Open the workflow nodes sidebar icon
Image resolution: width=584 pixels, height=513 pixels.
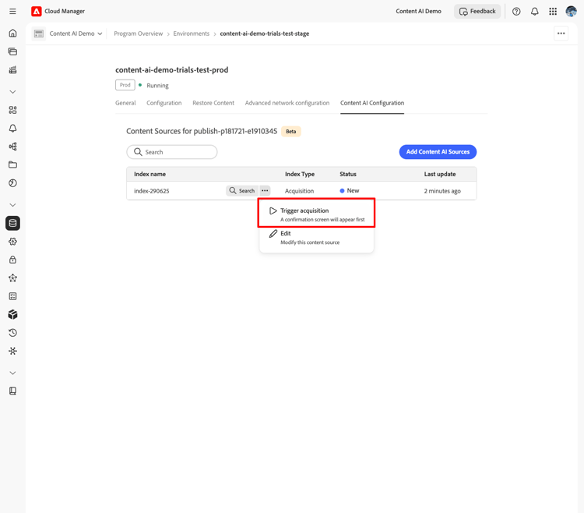(x=12, y=147)
